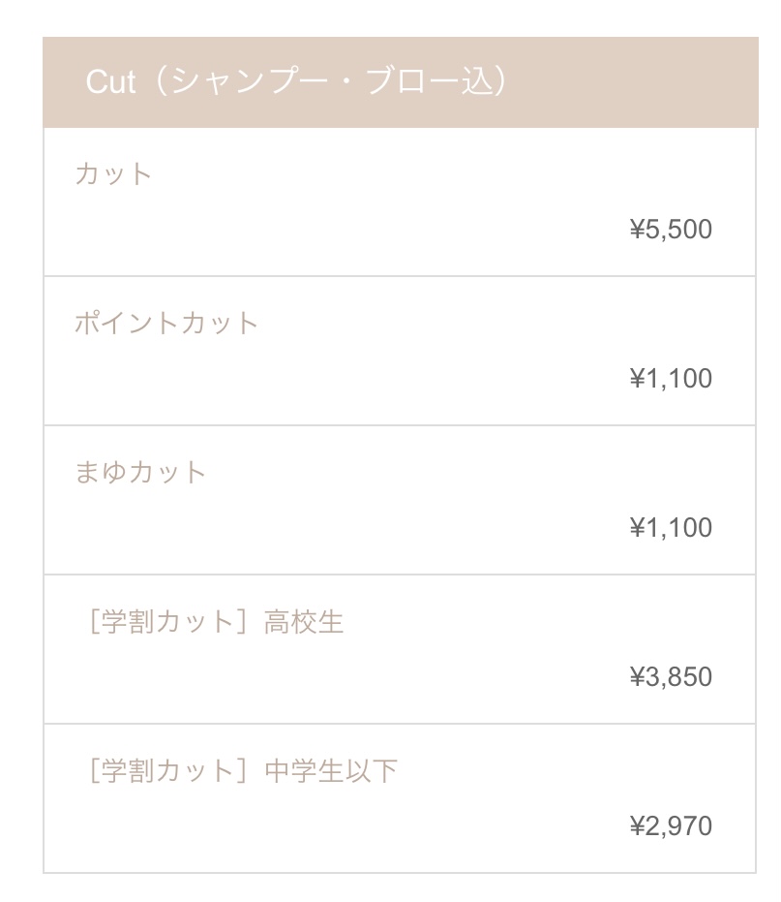The height and width of the screenshot is (902, 781).
Task: Click the ¥2,970 price
Action: pyautogui.click(x=671, y=825)
